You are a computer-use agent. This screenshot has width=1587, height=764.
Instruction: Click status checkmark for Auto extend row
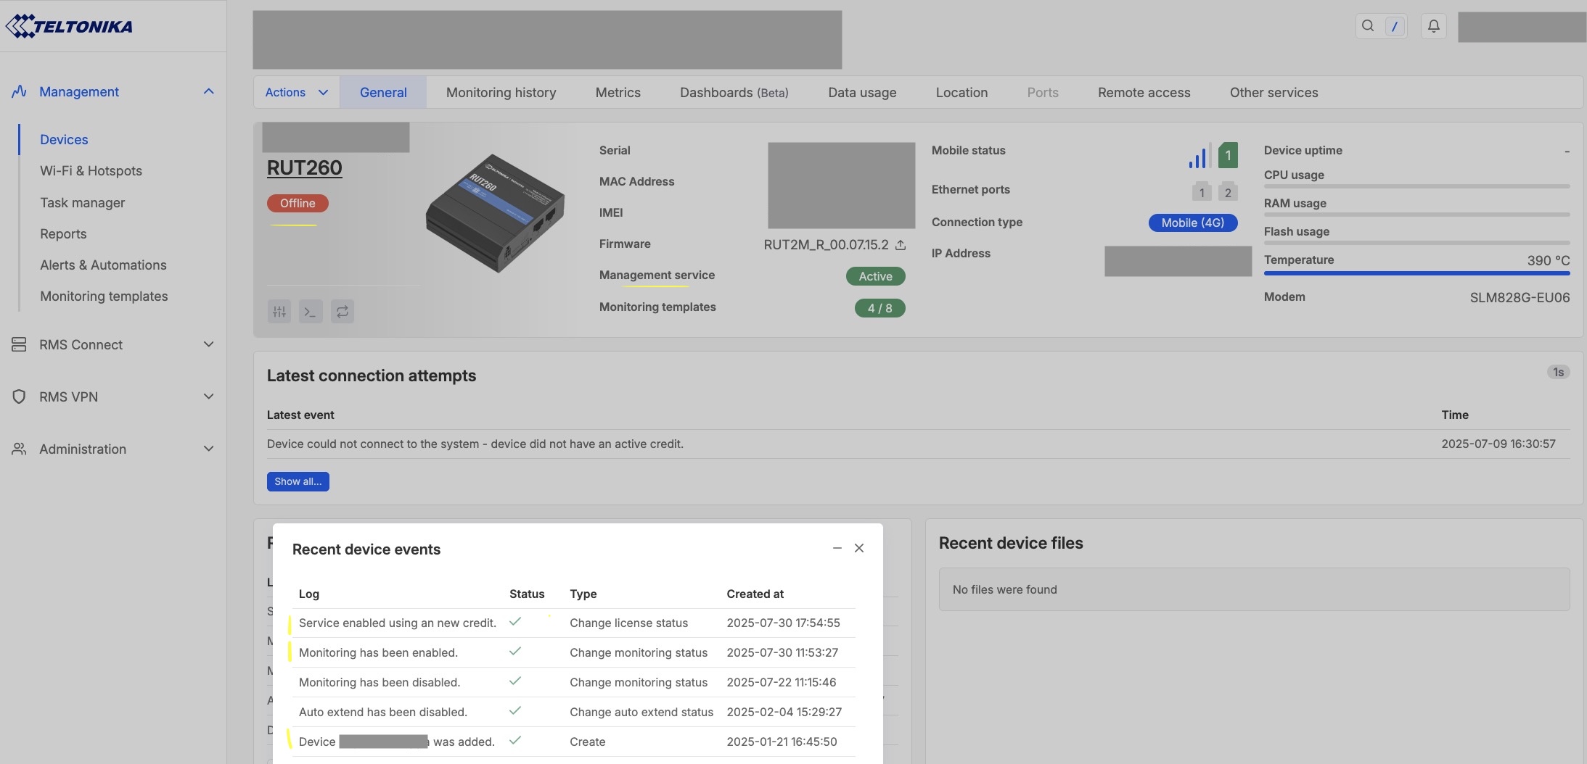(x=515, y=711)
